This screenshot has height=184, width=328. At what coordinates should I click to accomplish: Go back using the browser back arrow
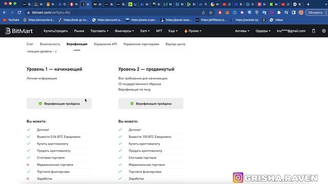click(x=5, y=12)
